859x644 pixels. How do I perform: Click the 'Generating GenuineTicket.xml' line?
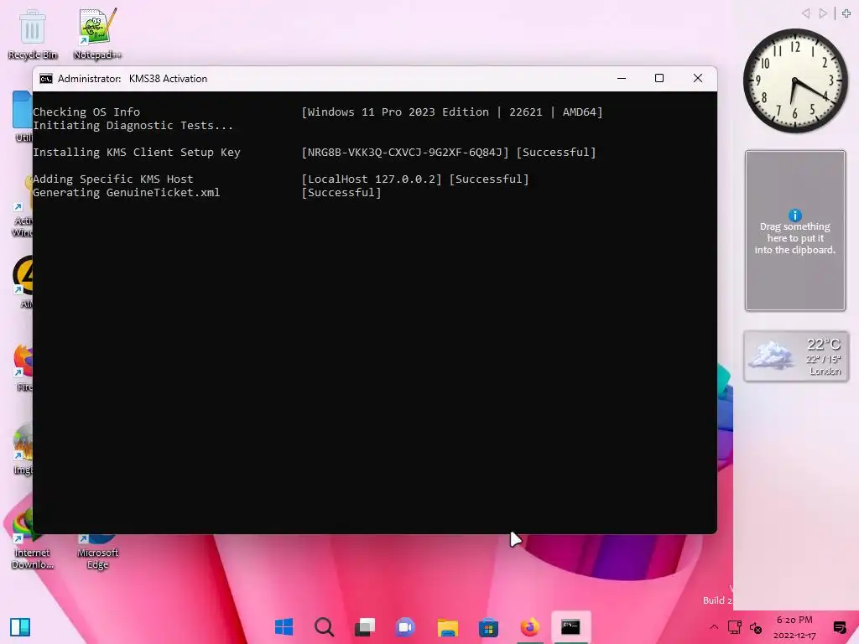click(x=127, y=193)
